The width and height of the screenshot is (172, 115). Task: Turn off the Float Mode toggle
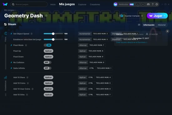coord(48,45)
